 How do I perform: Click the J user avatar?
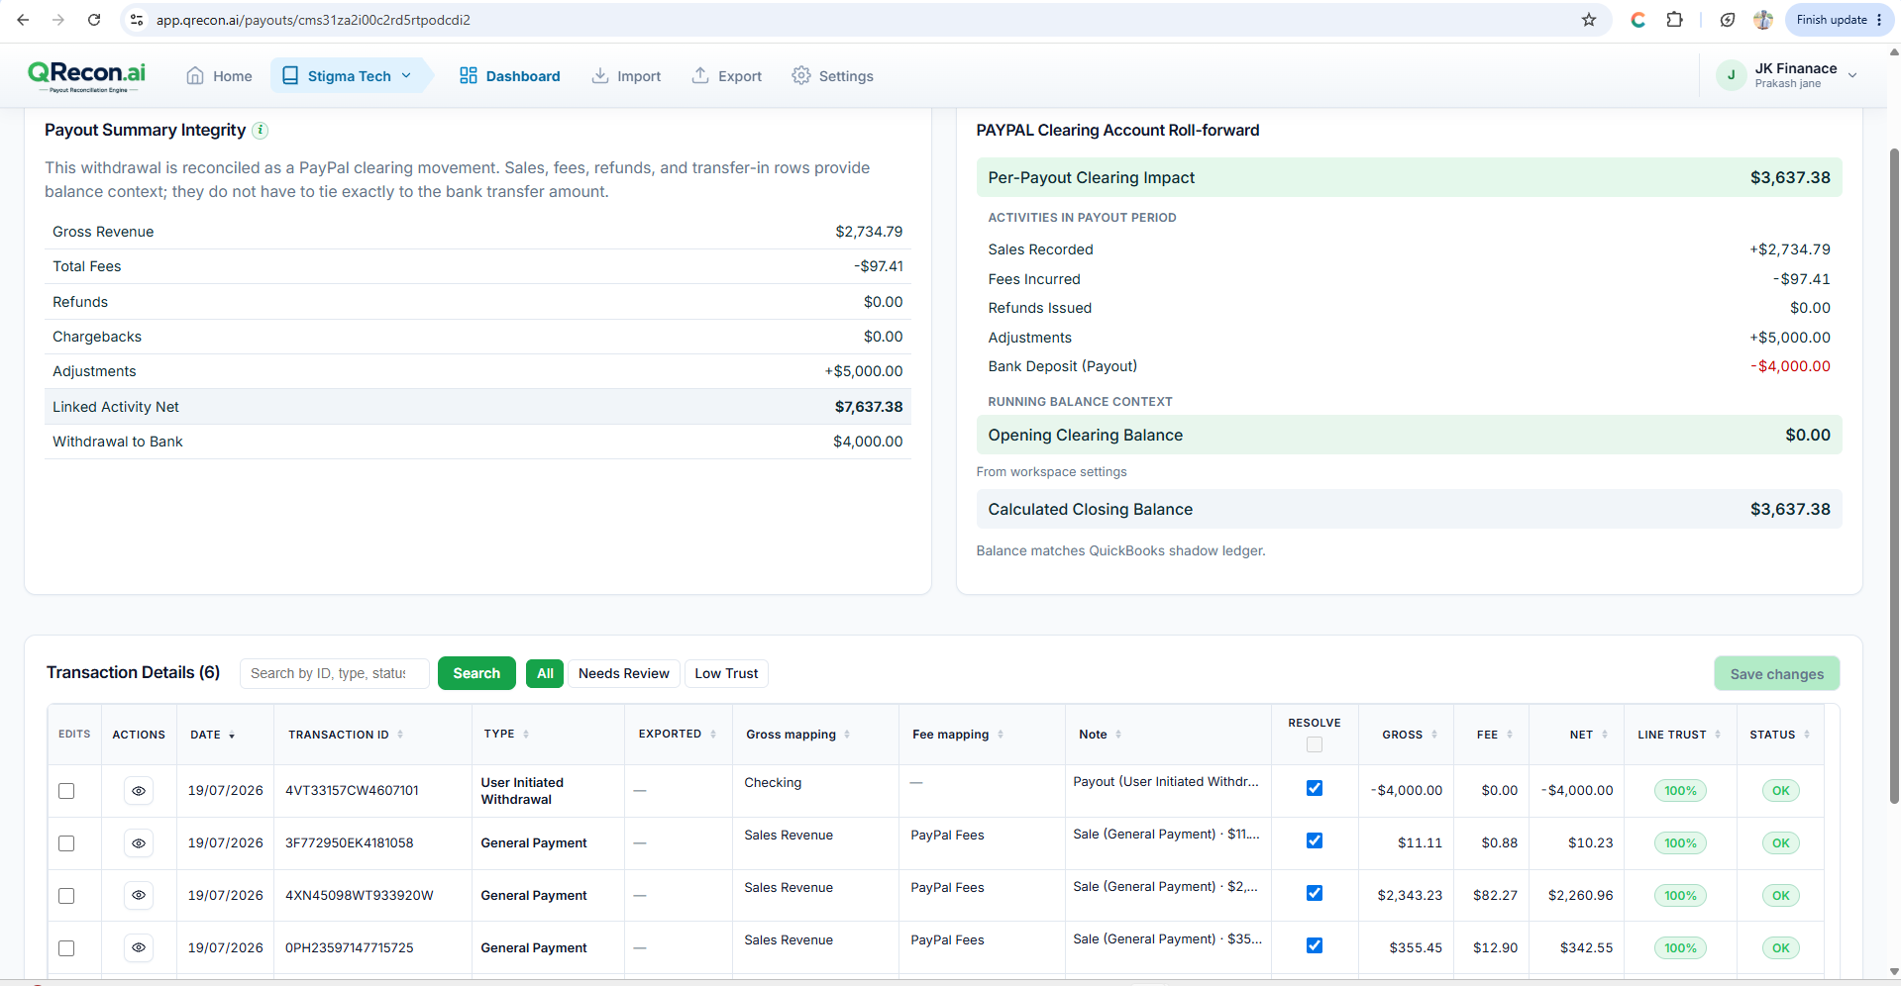[x=1731, y=75]
